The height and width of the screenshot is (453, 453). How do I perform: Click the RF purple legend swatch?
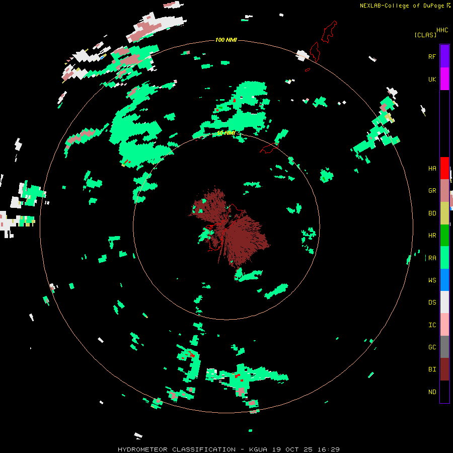coord(444,56)
